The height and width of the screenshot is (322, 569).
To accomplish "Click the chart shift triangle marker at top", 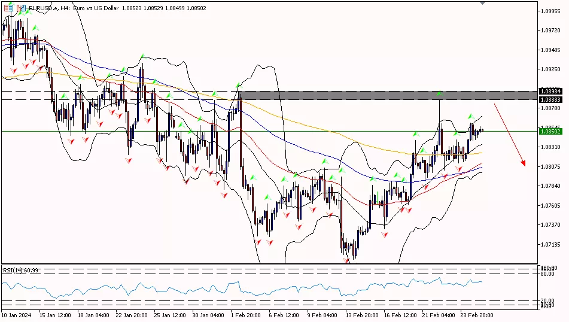I will click(x=483, y=3).
